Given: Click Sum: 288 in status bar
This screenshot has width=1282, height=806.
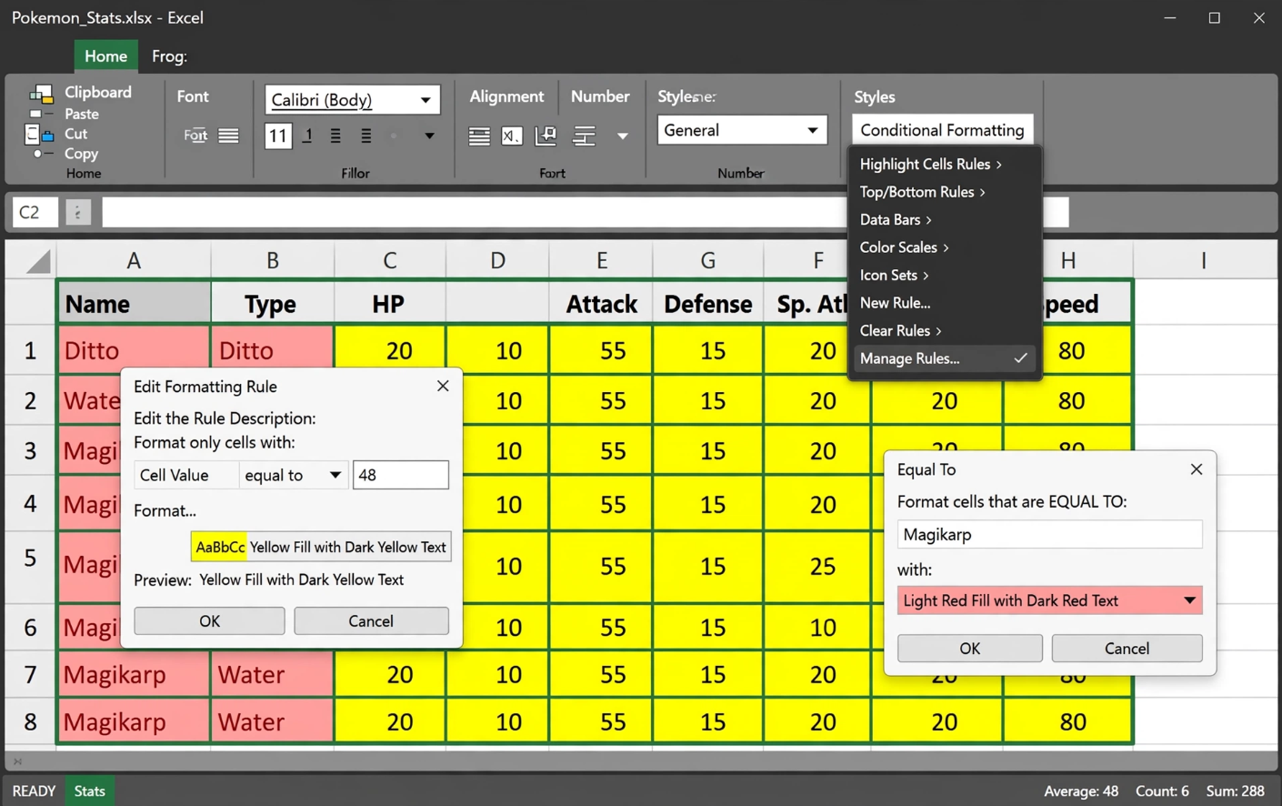Looking at the screenshot, I should click(1235, 791).
